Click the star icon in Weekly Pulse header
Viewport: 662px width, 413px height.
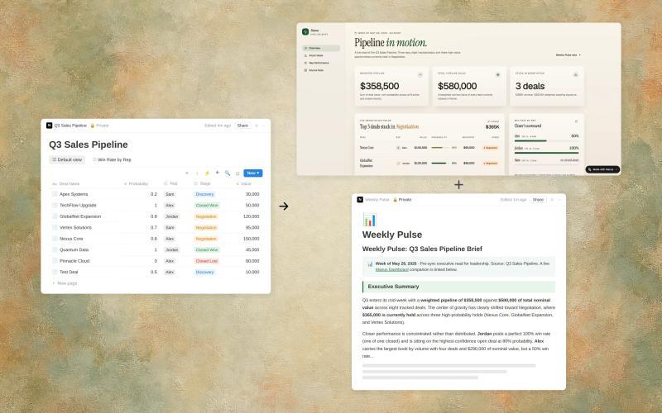point(551,200)
